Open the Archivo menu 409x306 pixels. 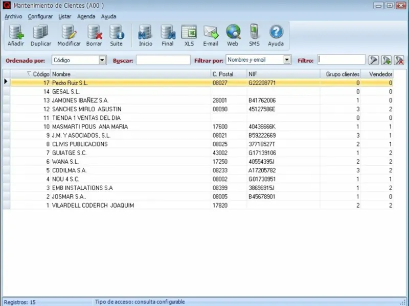13,16
